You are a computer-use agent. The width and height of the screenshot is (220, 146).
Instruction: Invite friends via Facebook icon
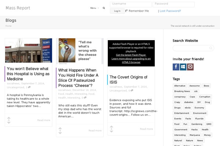(176, 67)
